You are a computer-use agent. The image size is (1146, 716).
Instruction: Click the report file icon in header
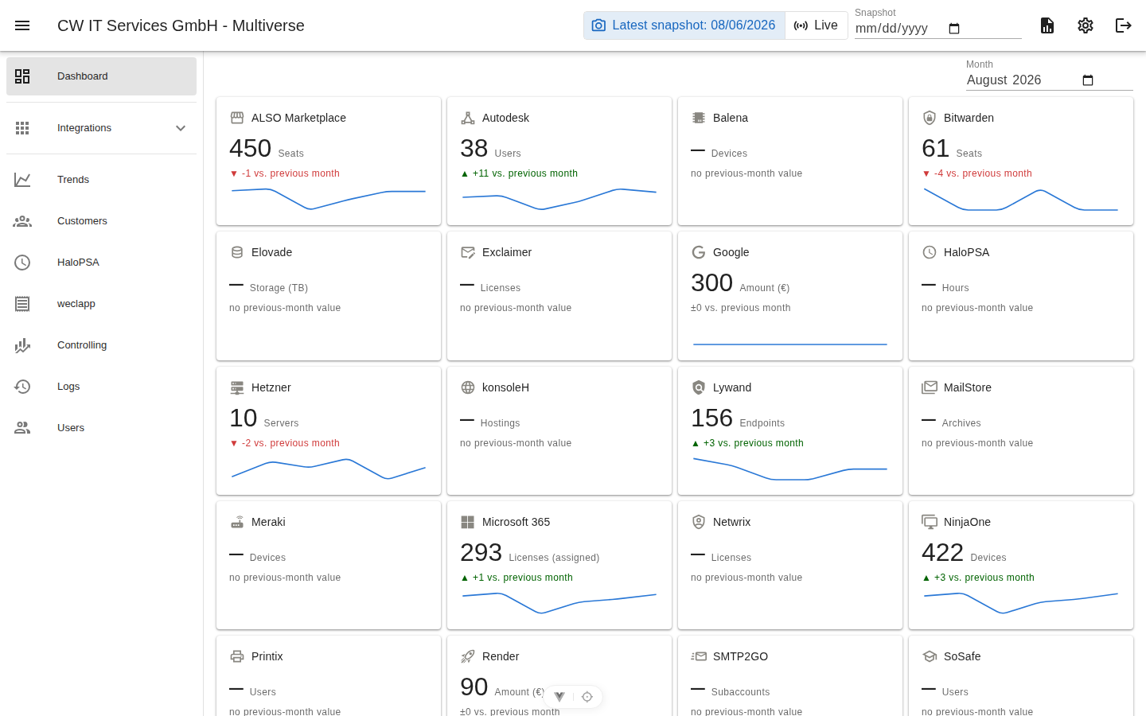[x=1047, y=25]
